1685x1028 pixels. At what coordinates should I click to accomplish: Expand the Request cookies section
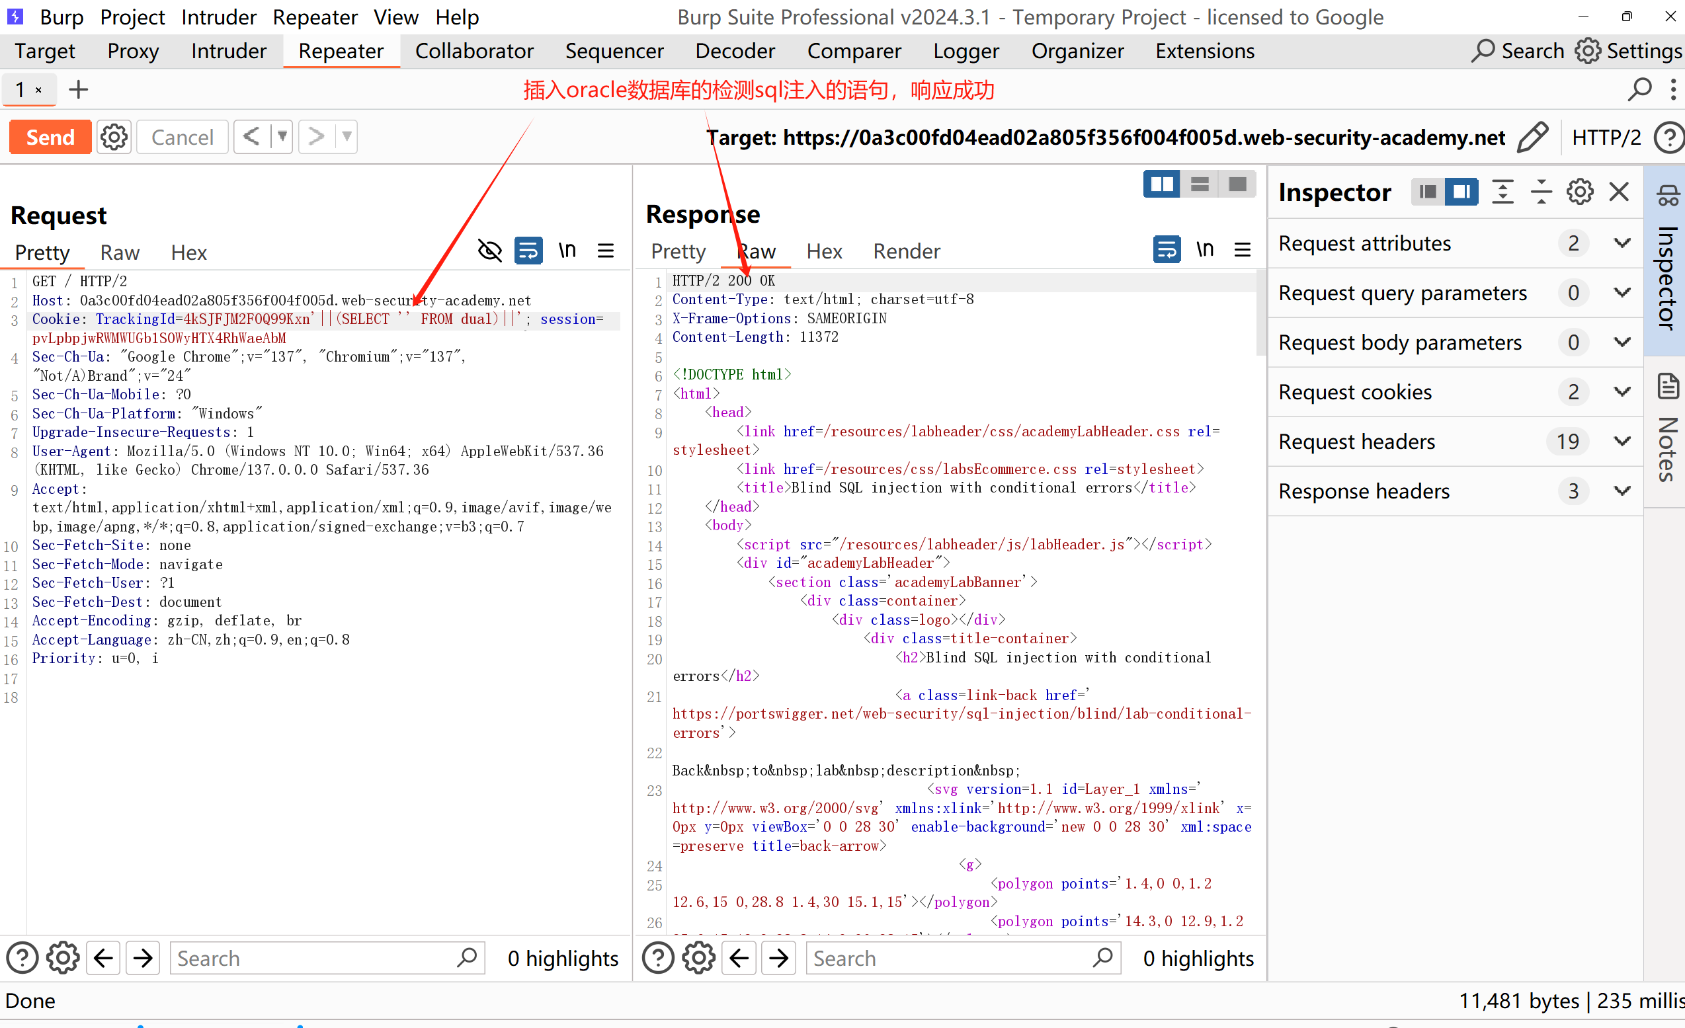coord(1622,391)
